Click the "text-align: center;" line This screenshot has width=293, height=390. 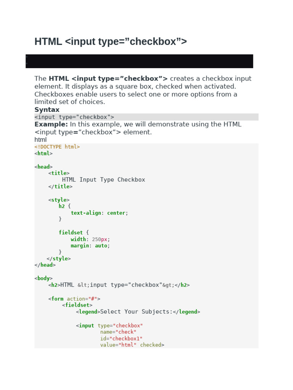99,213
